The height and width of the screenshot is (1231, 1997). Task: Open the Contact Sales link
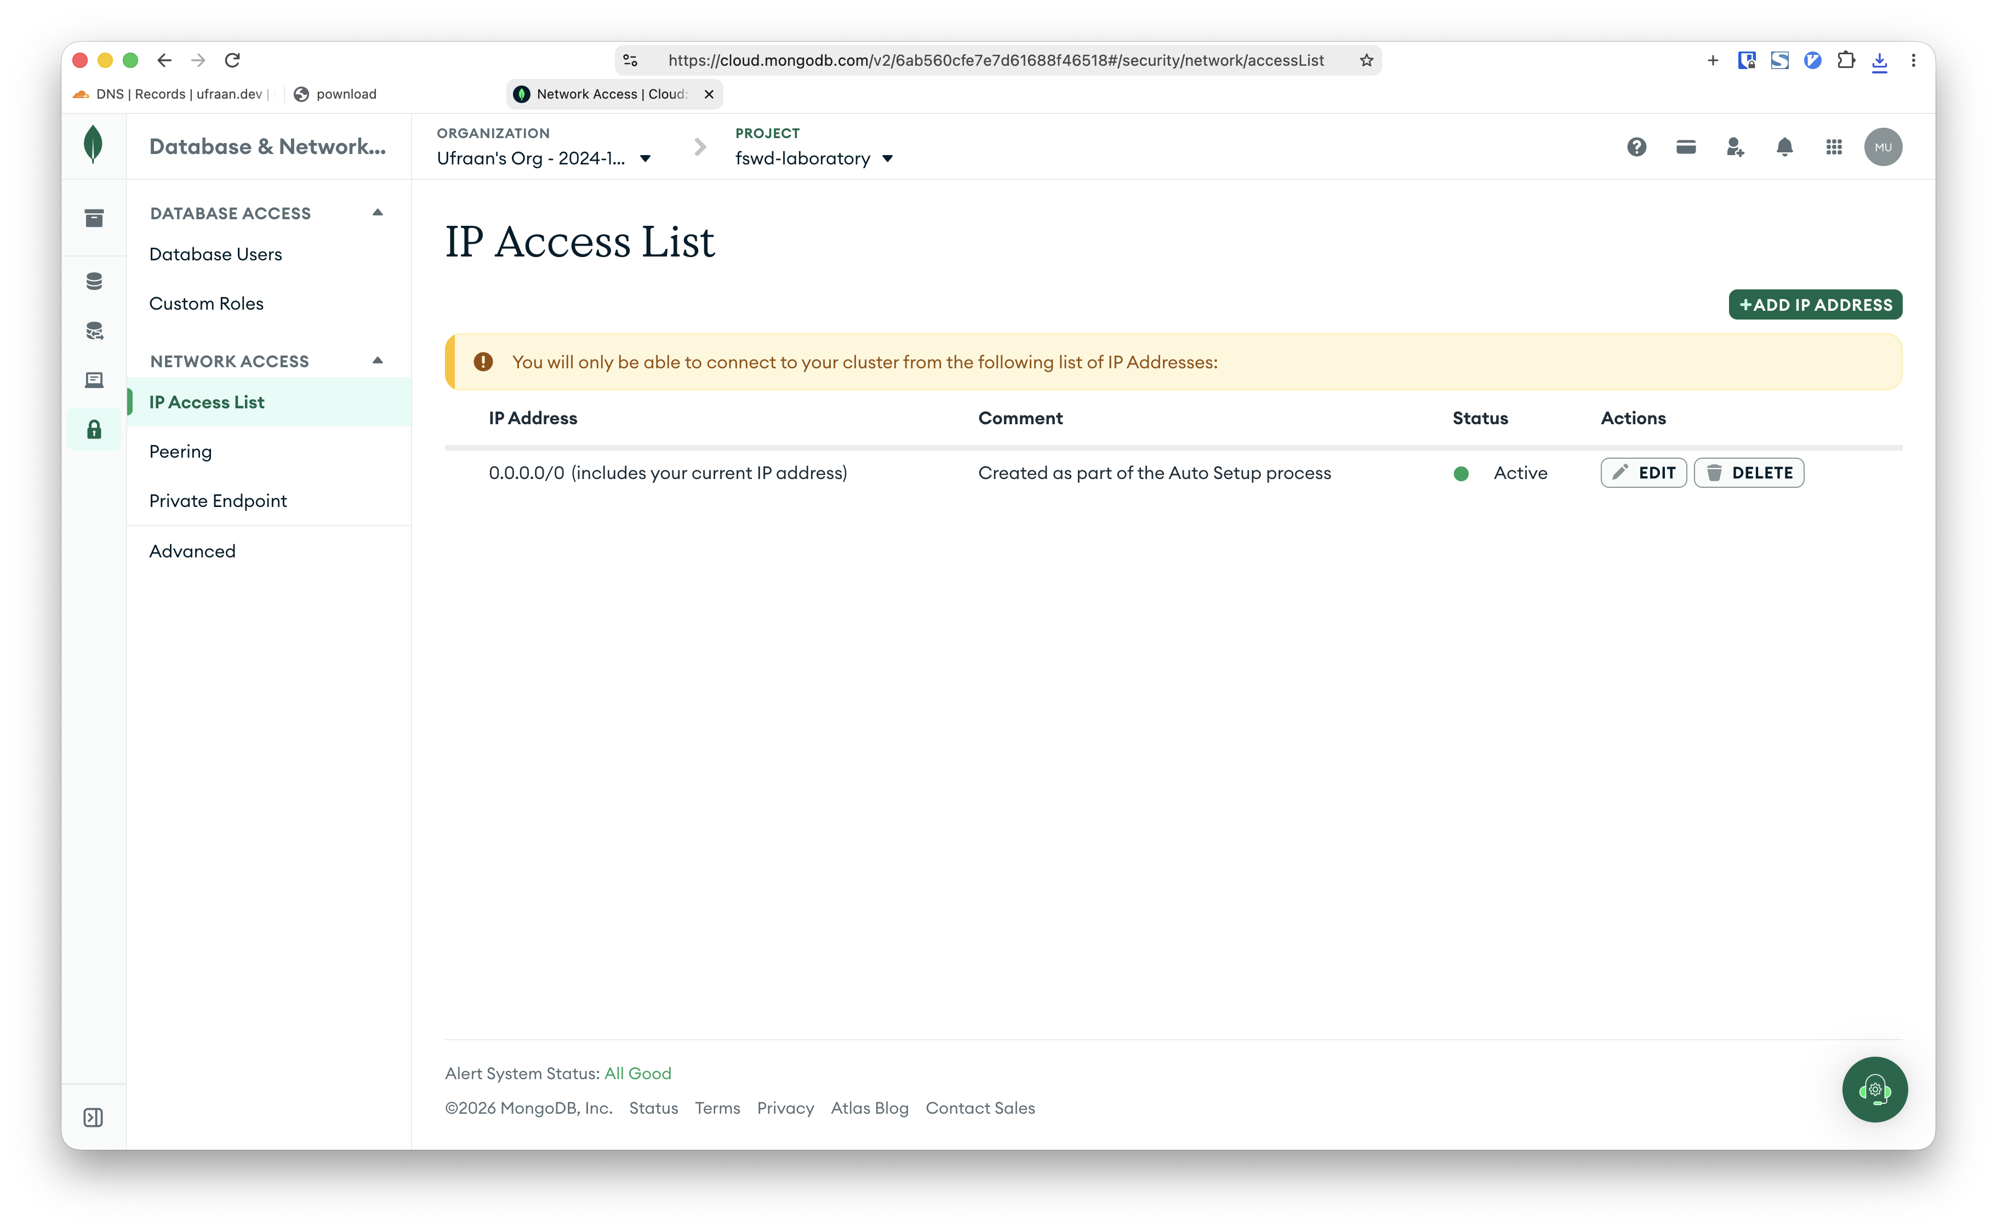(979, 1108)
